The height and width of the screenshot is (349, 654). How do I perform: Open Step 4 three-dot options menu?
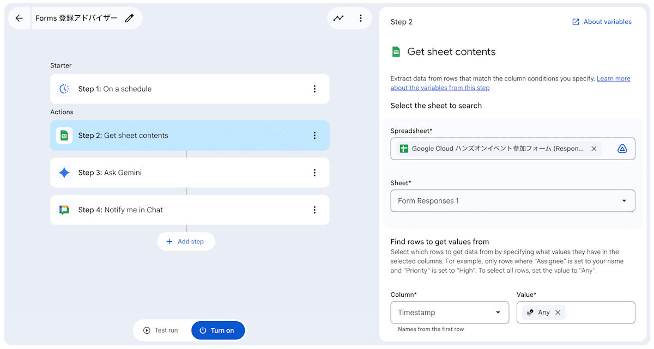(314, 210)
